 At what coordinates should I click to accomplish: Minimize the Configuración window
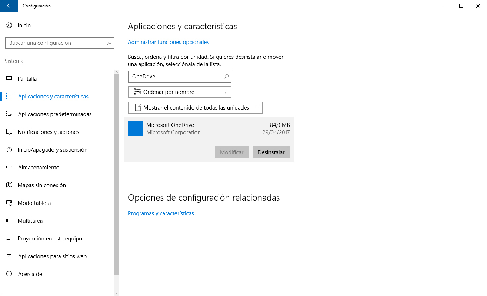coord(444,6)
